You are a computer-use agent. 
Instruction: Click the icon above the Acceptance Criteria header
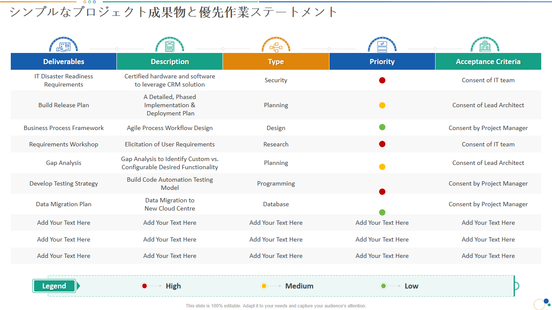pos(485,45)
